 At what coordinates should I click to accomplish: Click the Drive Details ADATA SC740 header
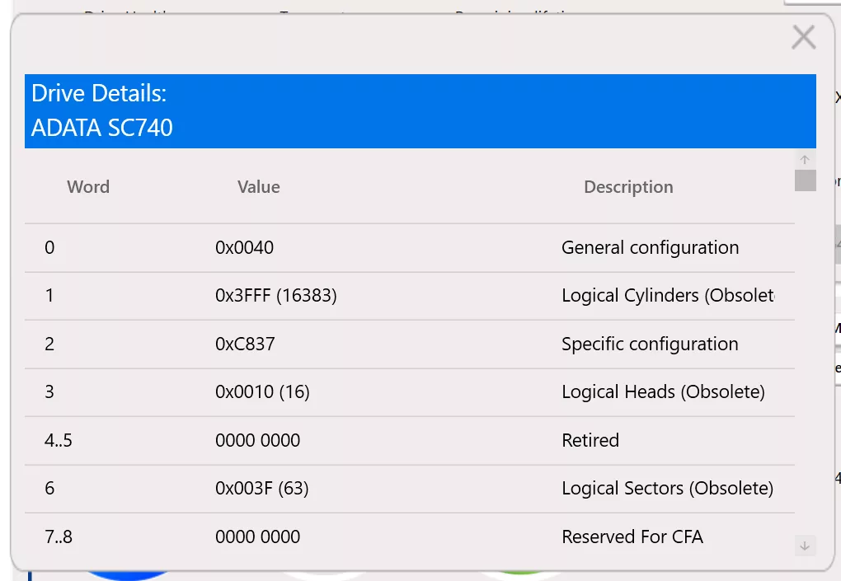[420, 111]
